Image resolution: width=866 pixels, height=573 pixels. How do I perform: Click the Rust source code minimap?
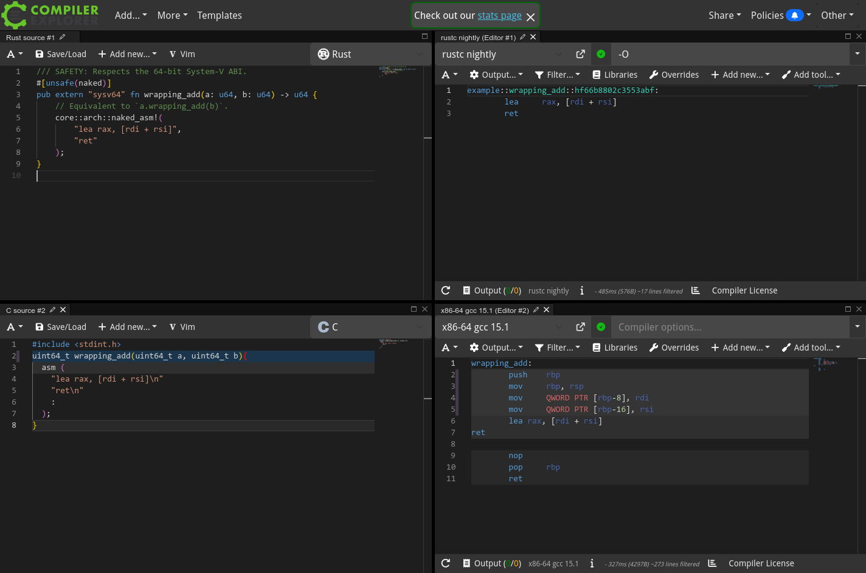click(398, 72)
